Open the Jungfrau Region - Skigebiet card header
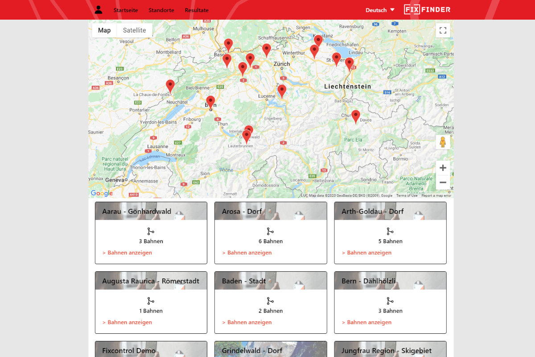 [x=390, y=349]
